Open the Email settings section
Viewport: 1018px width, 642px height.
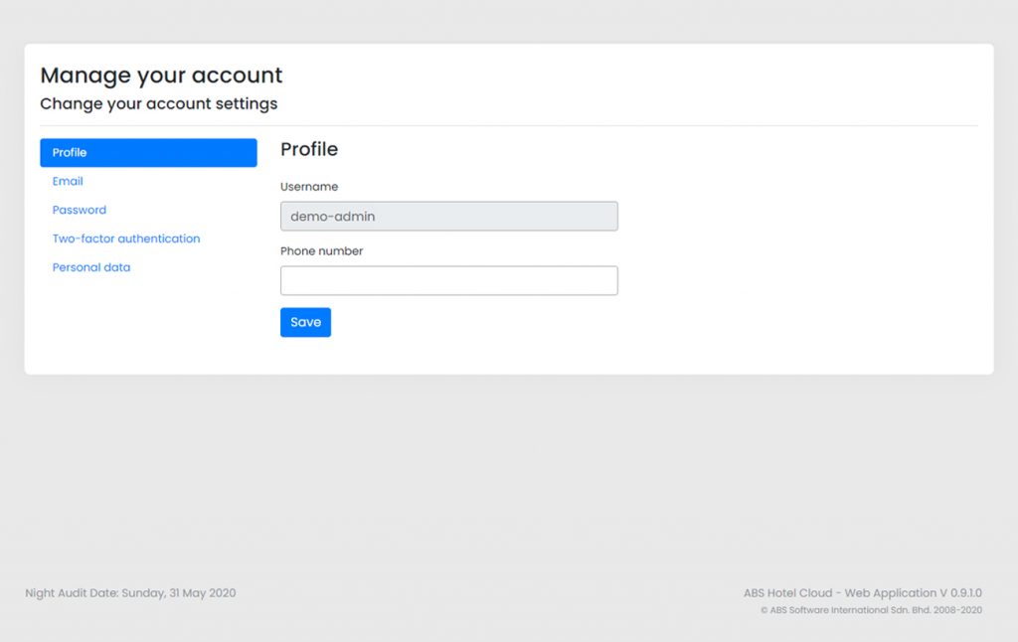[x=68, y=181]
